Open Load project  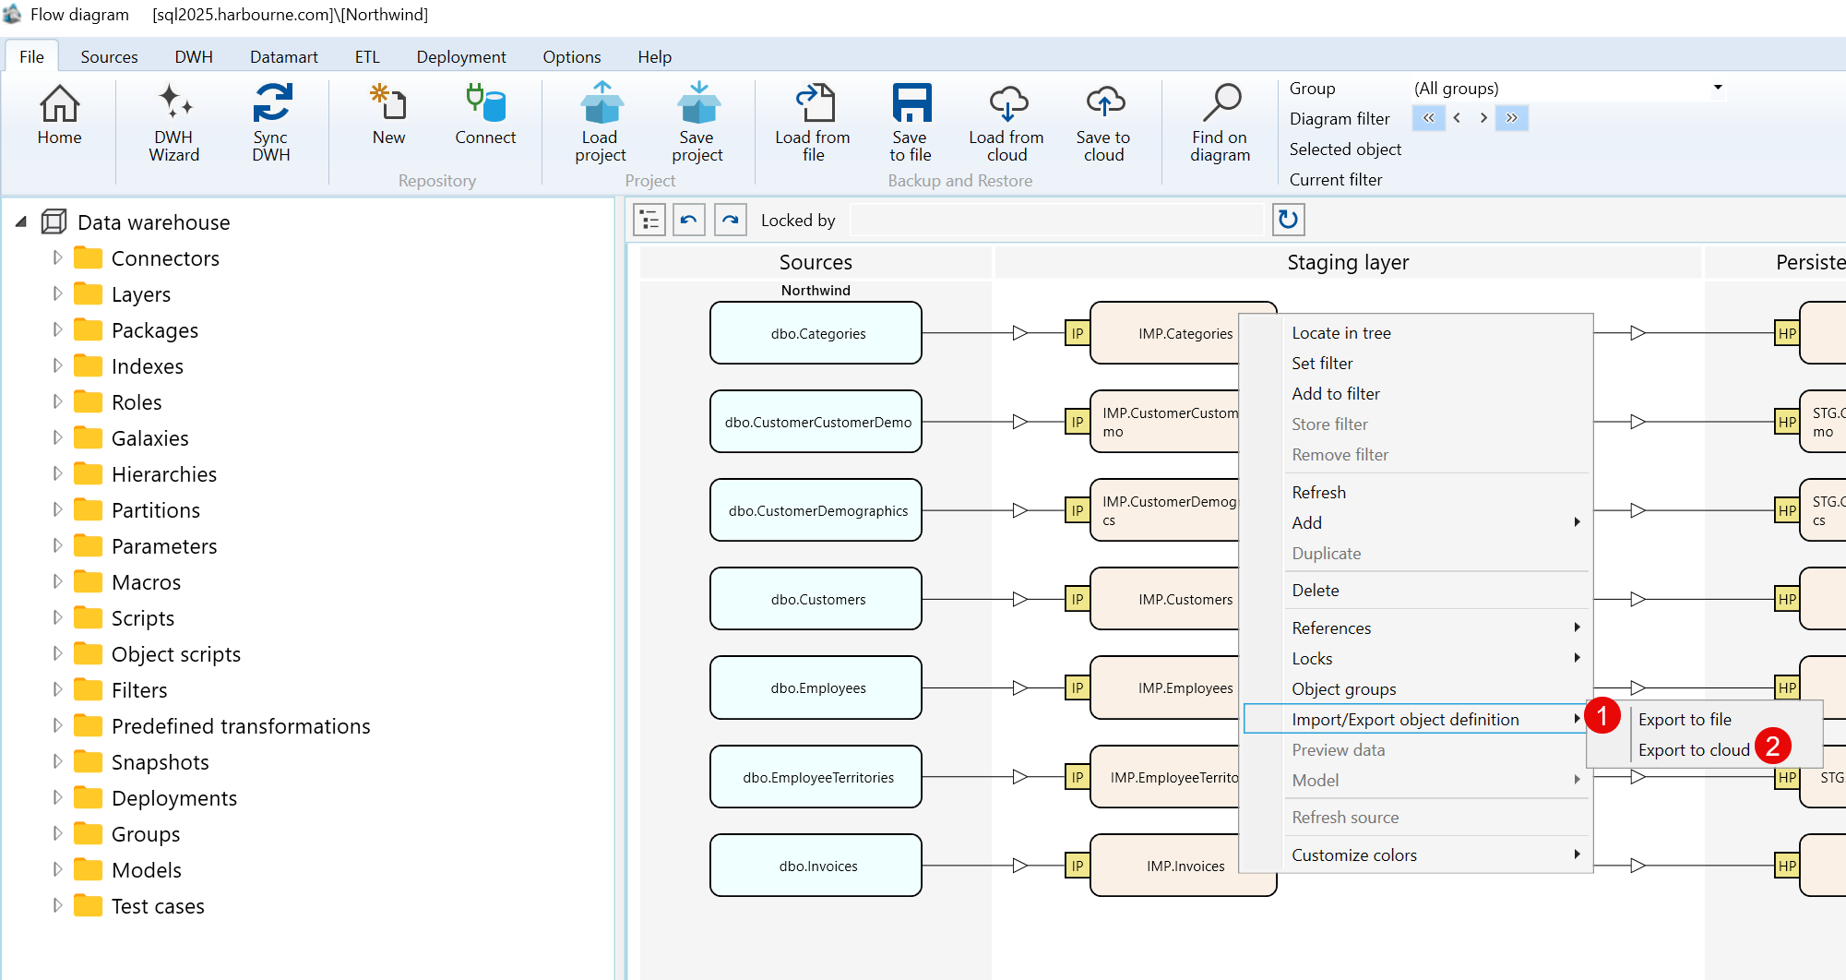(601, 123)
